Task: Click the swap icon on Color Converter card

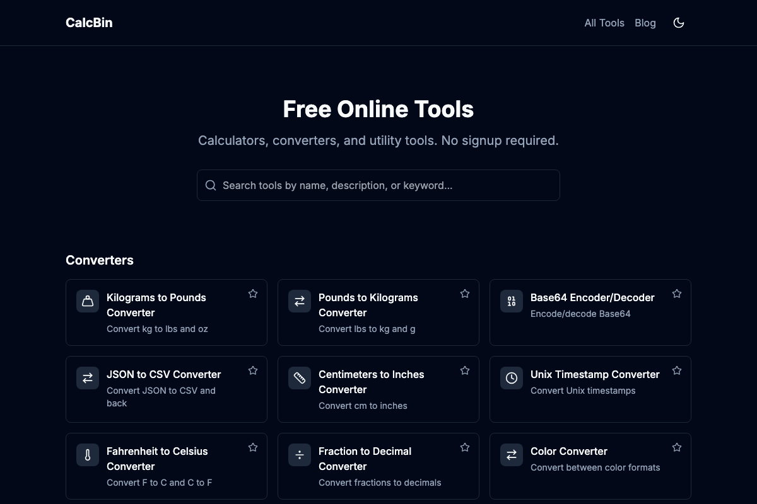Action: [511, 455]
